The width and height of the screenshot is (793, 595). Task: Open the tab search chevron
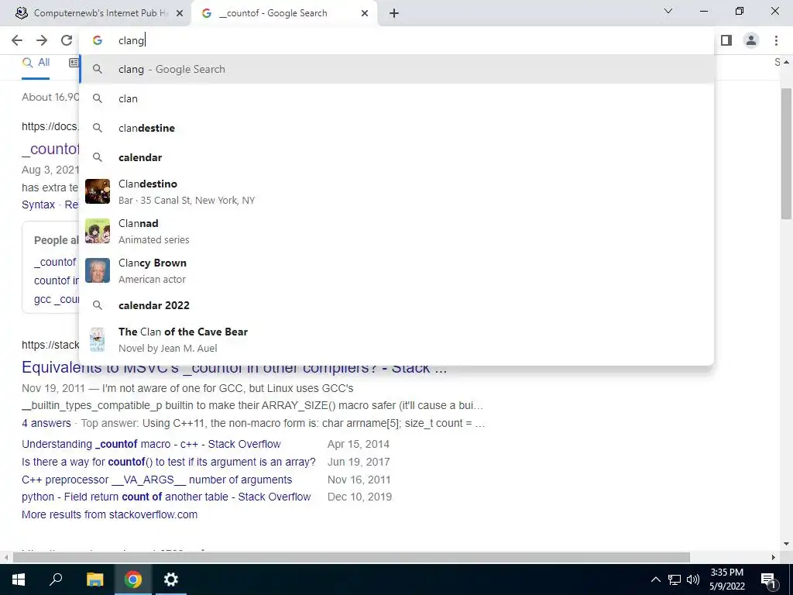click(668, 11)
